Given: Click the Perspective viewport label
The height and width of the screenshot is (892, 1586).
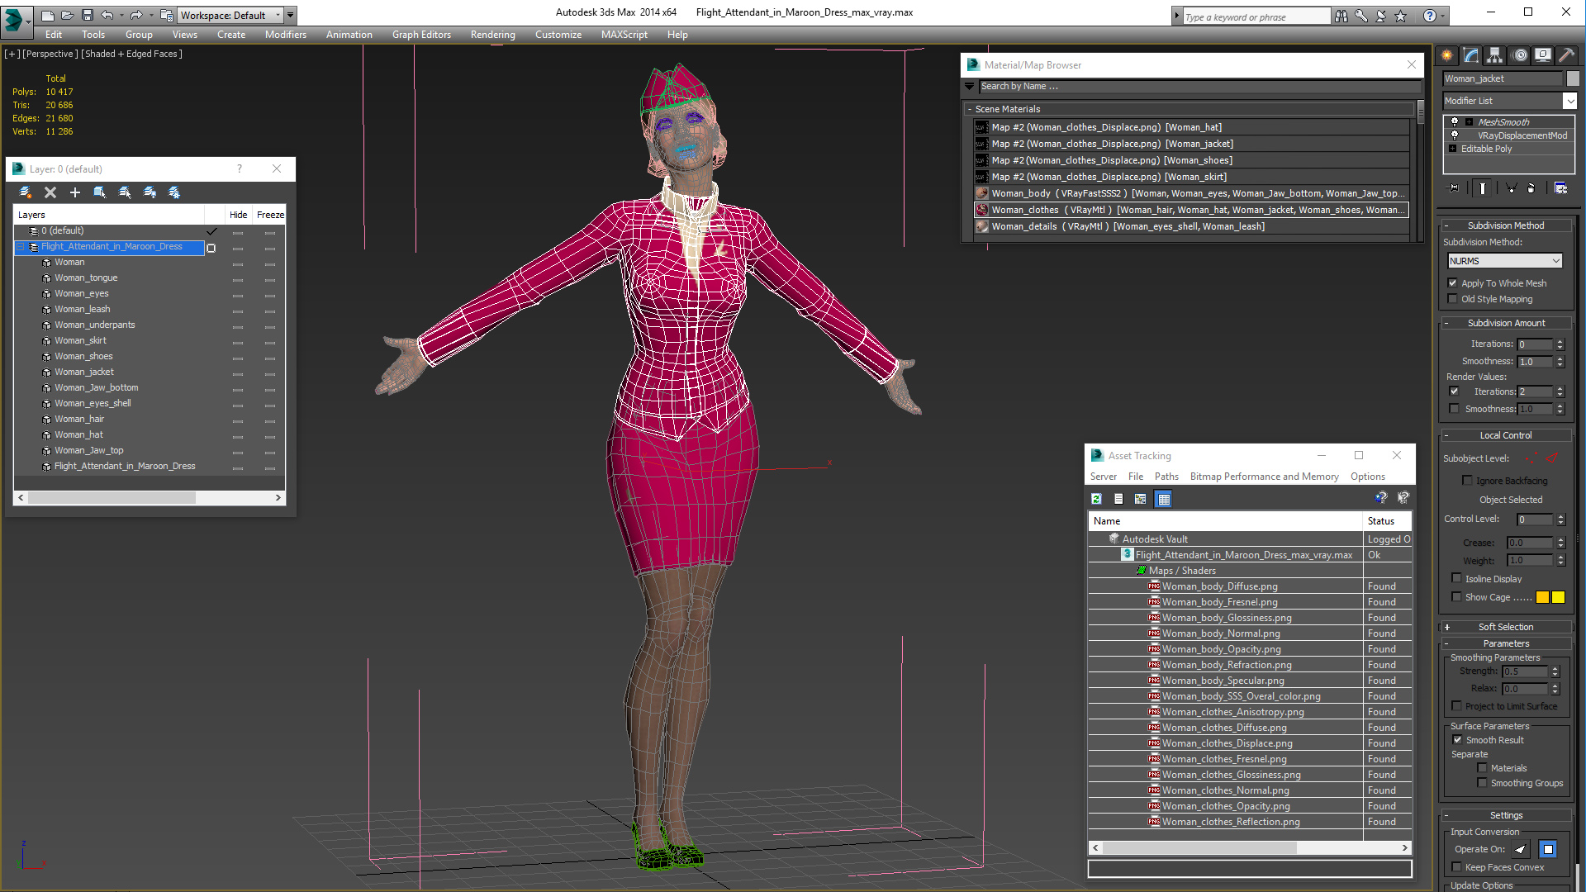Looking at the screenshot, I should pyautogui.click(x=50, y=54).
